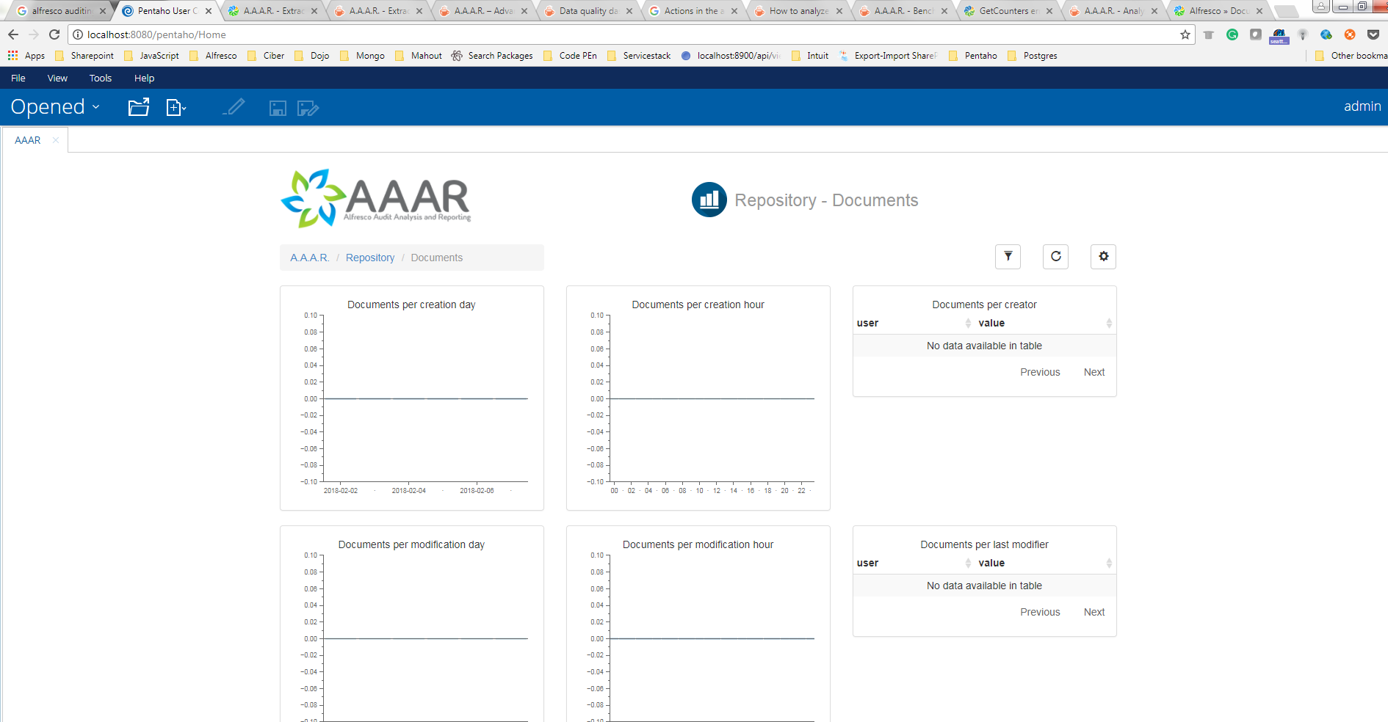Switch to the alfresco auditing browser tab
Screen dimensions: 1388x722
(60, 11)
